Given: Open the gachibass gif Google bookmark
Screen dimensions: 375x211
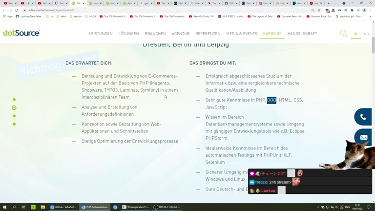Looking at the screenshot, I should tap(349, 17).
